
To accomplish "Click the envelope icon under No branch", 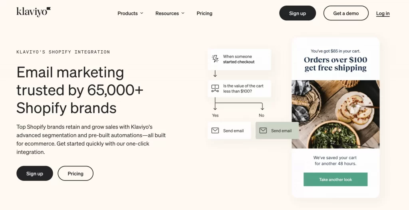I will [263, 131].
